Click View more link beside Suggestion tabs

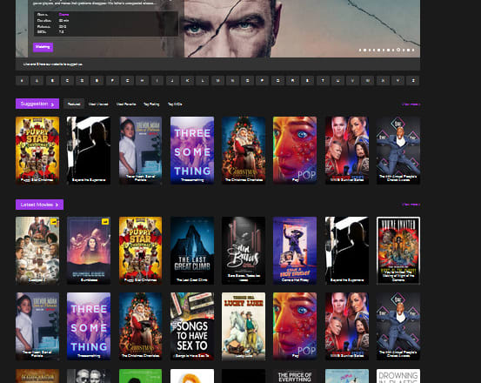pos(411,104)
